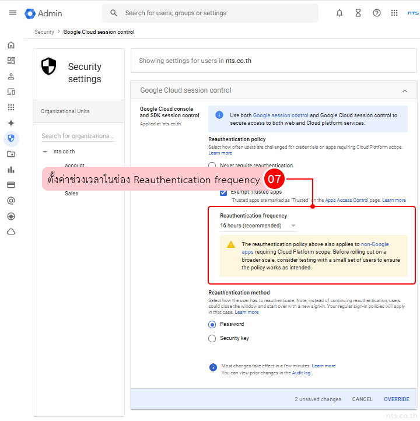Screen dimensions: 420x421
Task: Click the info icon near 'Most changes'
Action: pos(213,367)
